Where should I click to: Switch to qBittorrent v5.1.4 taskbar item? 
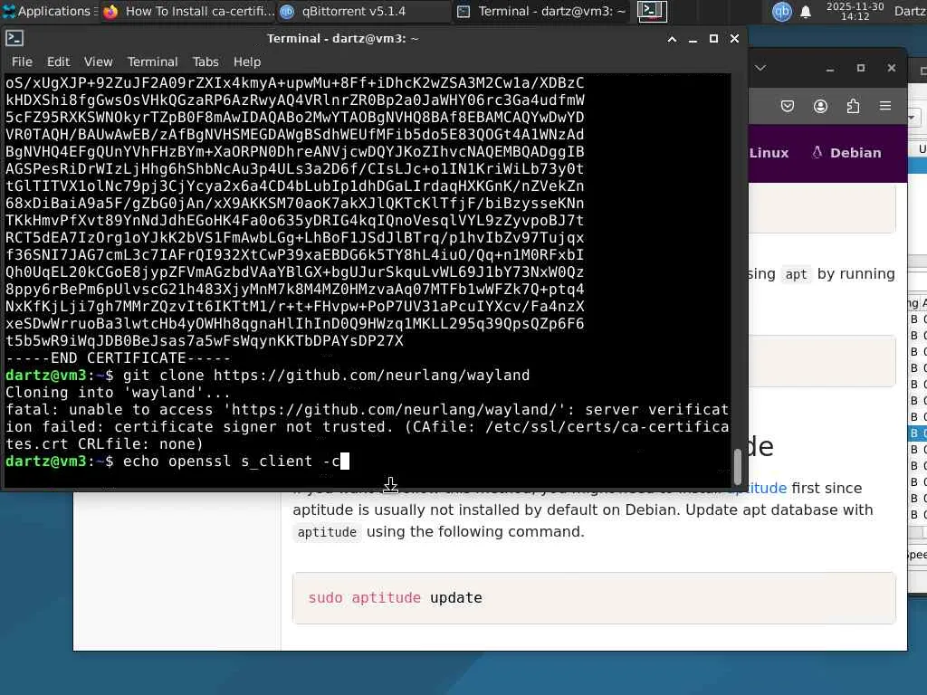364,11
